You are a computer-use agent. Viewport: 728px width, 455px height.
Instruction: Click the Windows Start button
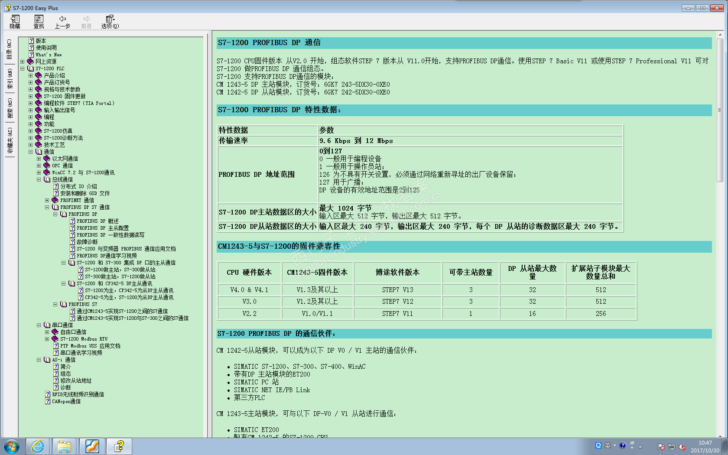(x=12, y=446)
